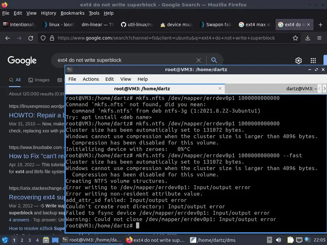The height and width of the screenshot is (245, 327).
Task: Click the padlock site info icon
Action: point(52,38)
